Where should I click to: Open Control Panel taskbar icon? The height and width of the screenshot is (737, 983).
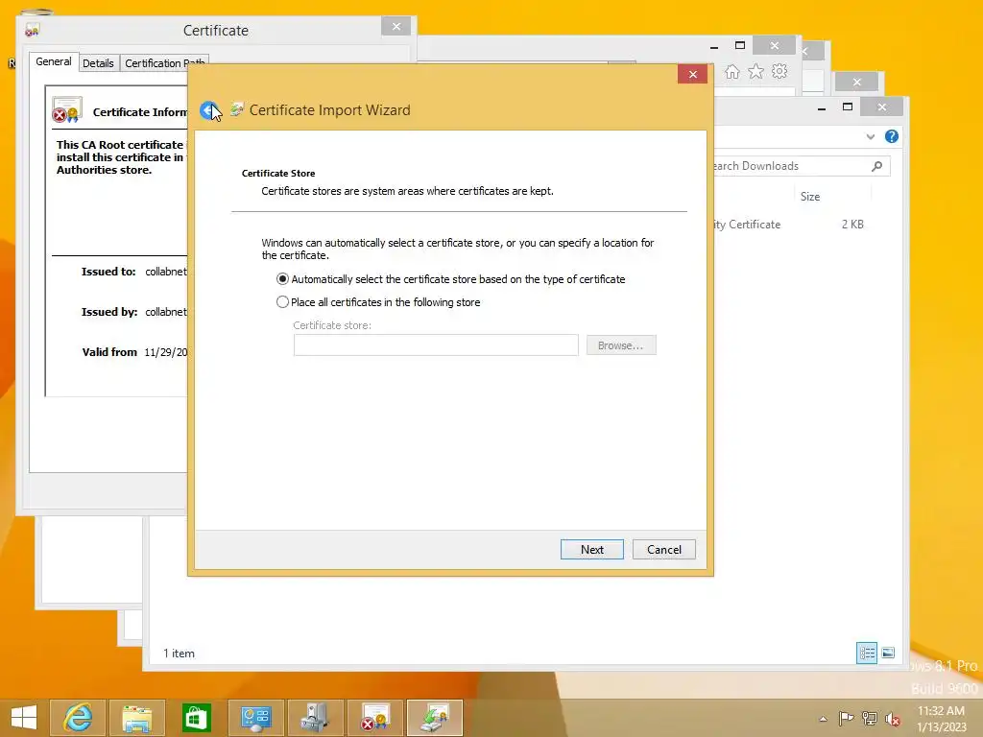[x=255, y=718]
